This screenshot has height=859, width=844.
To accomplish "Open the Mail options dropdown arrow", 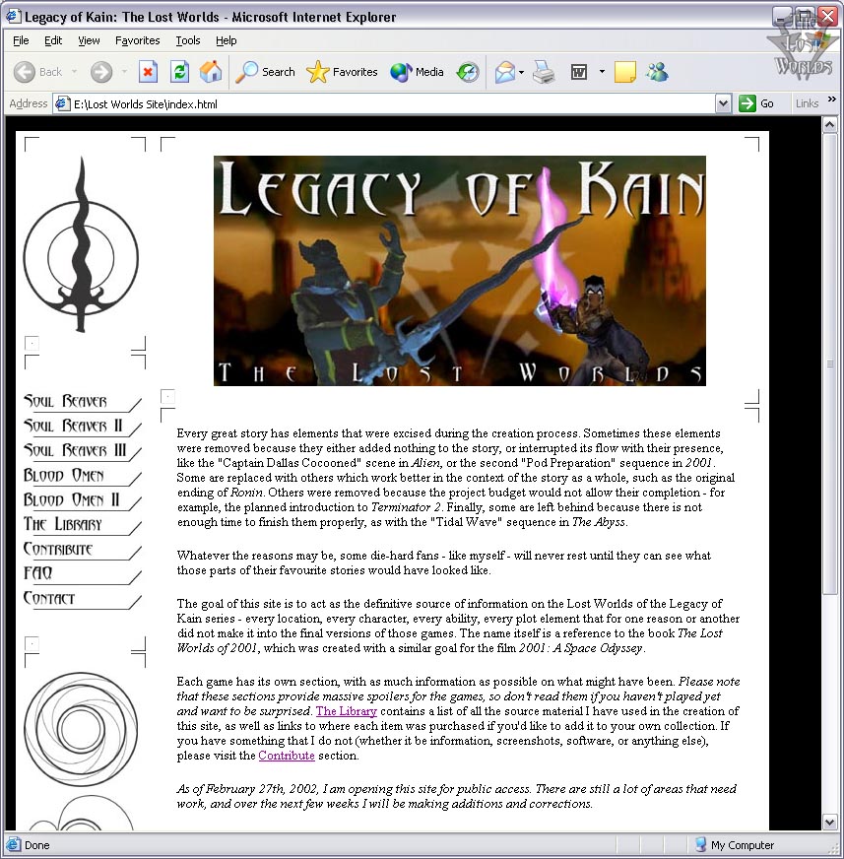I will pyautogui.click(x=521, y=72).
